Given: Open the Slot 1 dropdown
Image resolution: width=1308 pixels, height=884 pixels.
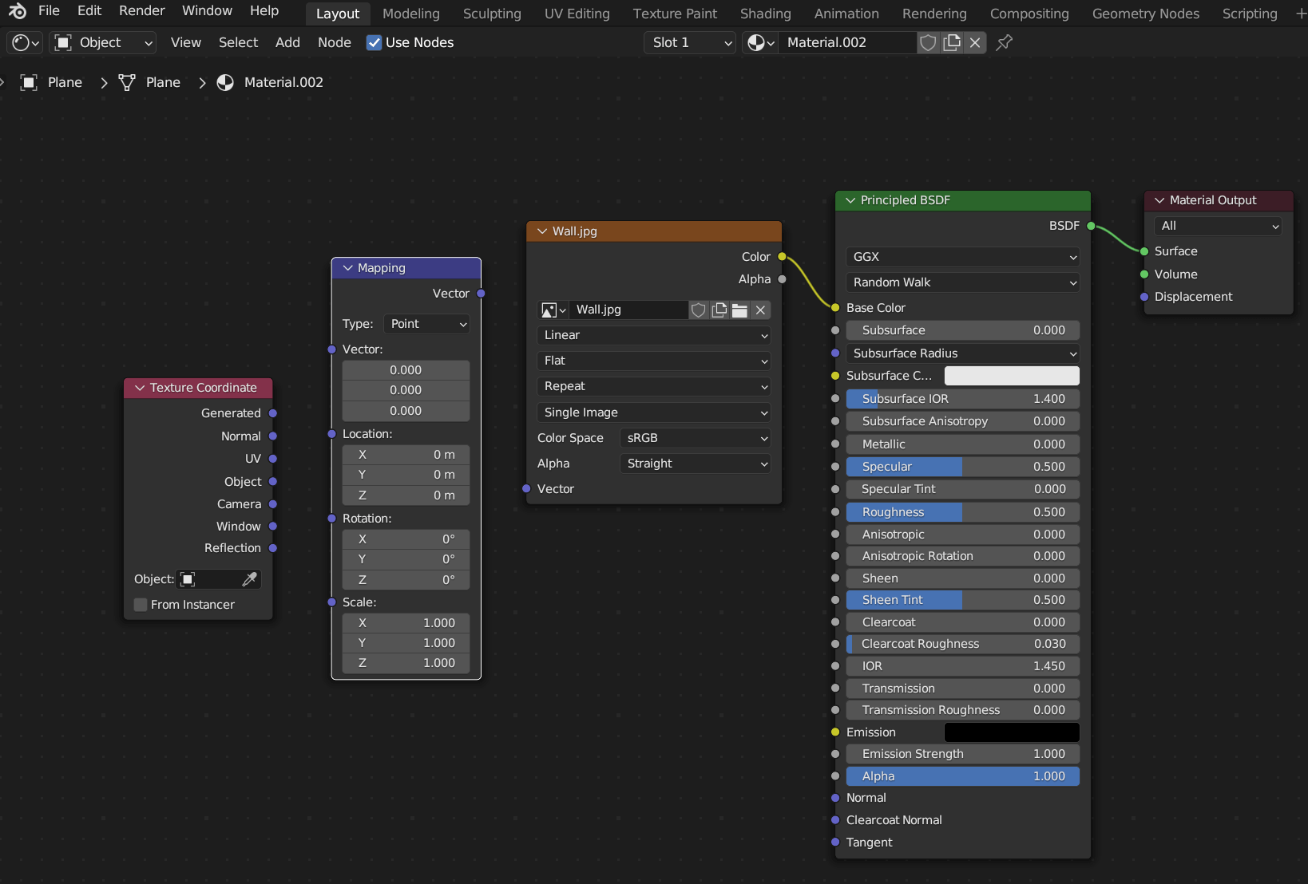Looking at the screenshot, I should [690, 42].
